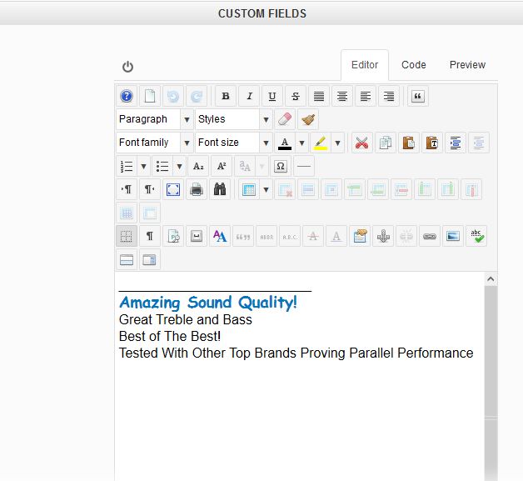Click the increase indent icon
523x481 pixels.
coord(456,143)
